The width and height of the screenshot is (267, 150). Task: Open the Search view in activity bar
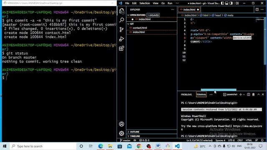(121, 20)
